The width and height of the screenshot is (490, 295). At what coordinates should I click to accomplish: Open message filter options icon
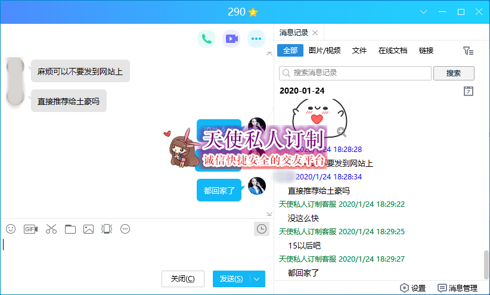tap(469, 51)
